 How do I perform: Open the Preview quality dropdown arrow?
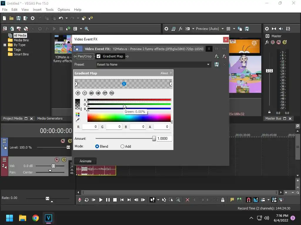point(223,29)
